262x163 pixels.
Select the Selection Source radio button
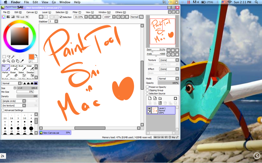tap(147, 93)
